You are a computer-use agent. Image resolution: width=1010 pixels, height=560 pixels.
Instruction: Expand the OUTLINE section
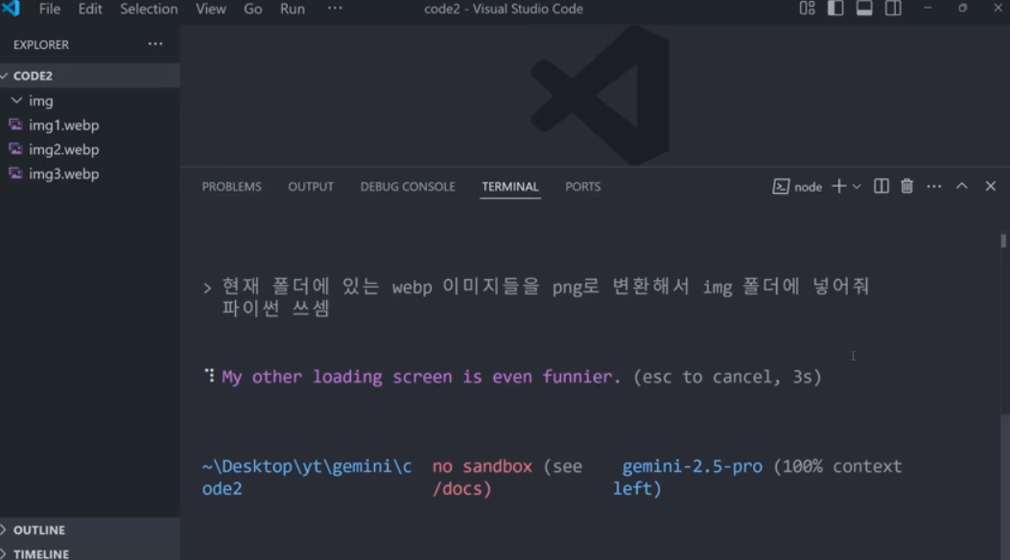point(89,530)
